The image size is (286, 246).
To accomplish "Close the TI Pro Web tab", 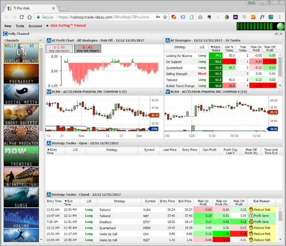I will point(53,8).
